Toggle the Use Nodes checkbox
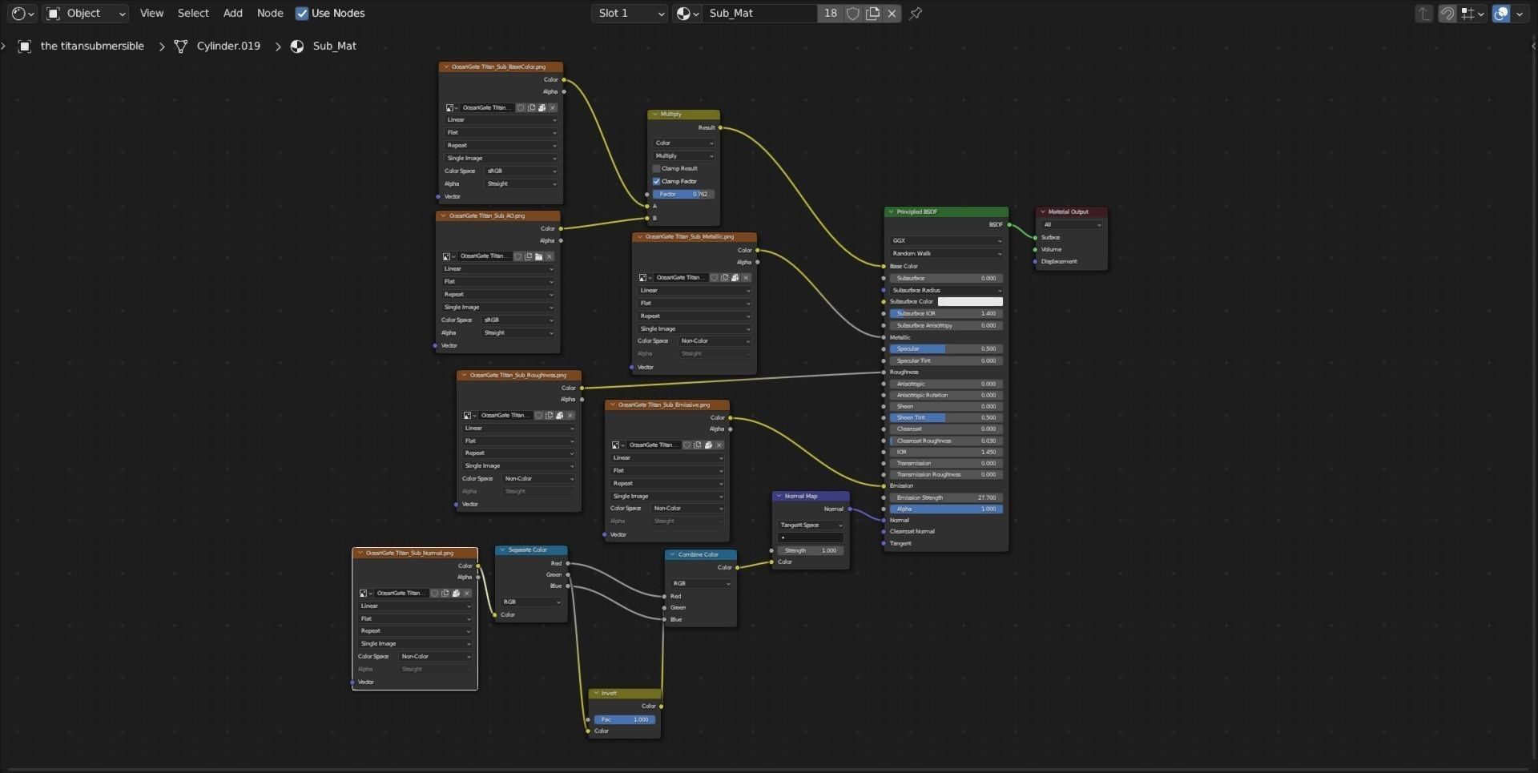This screenshot has width=1538, height=773. coord(302,13)
